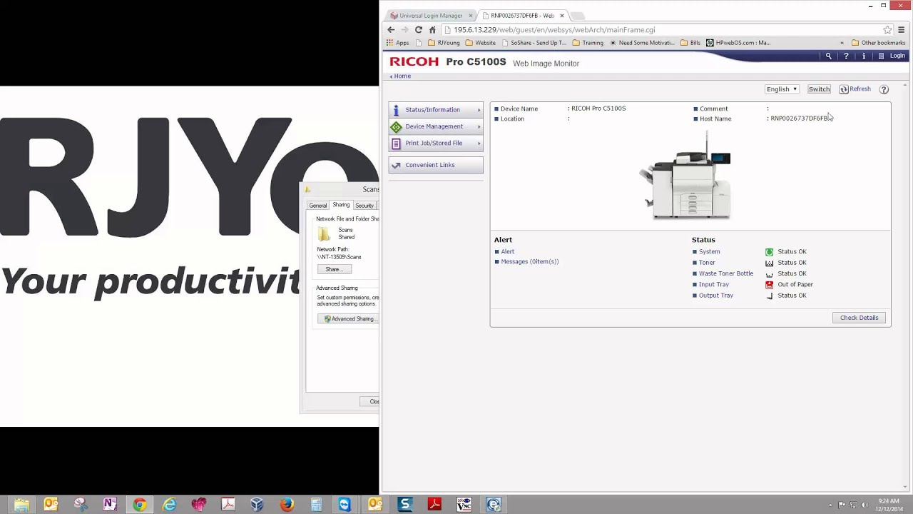Open the Training bookmarks folder
The image size is (913, 514).
click(588, 43)
